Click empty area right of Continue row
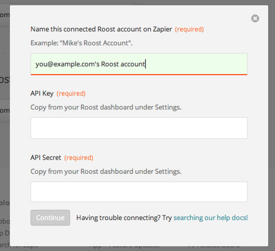Viewport: 275px width, 251px height. click(x=258, y=218)
